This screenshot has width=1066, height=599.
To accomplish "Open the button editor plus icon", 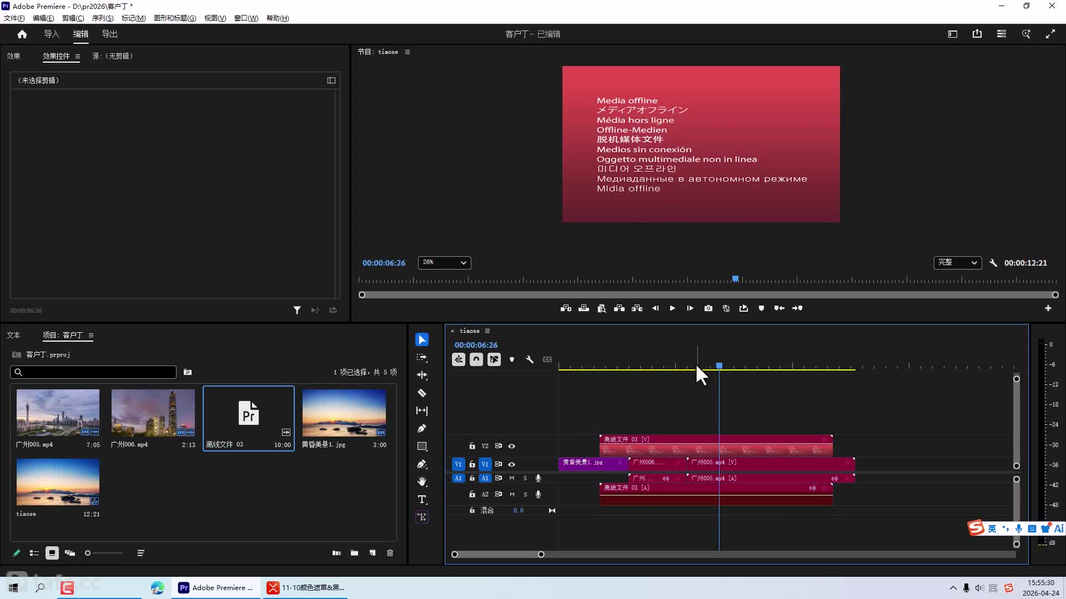I will click(x=1048, y=308).
